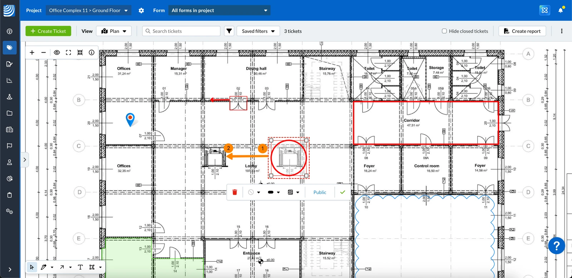Open the Plan view dropdown
572x278 pixels.
coord(114,31)
